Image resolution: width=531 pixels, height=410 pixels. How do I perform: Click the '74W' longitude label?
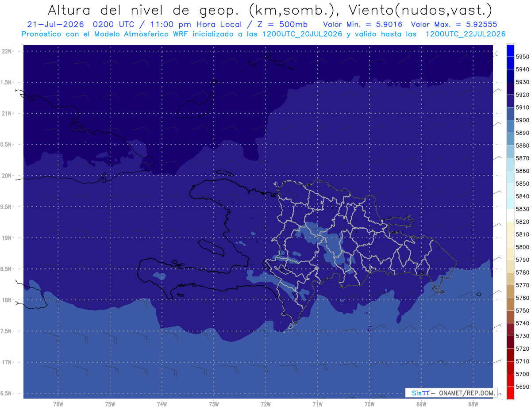(162, 404)
